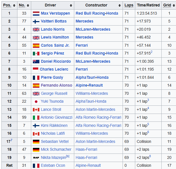Open Max Verstappen driver link
The image size is (176, 169).
pyautogui.click(x=55, y=13)
